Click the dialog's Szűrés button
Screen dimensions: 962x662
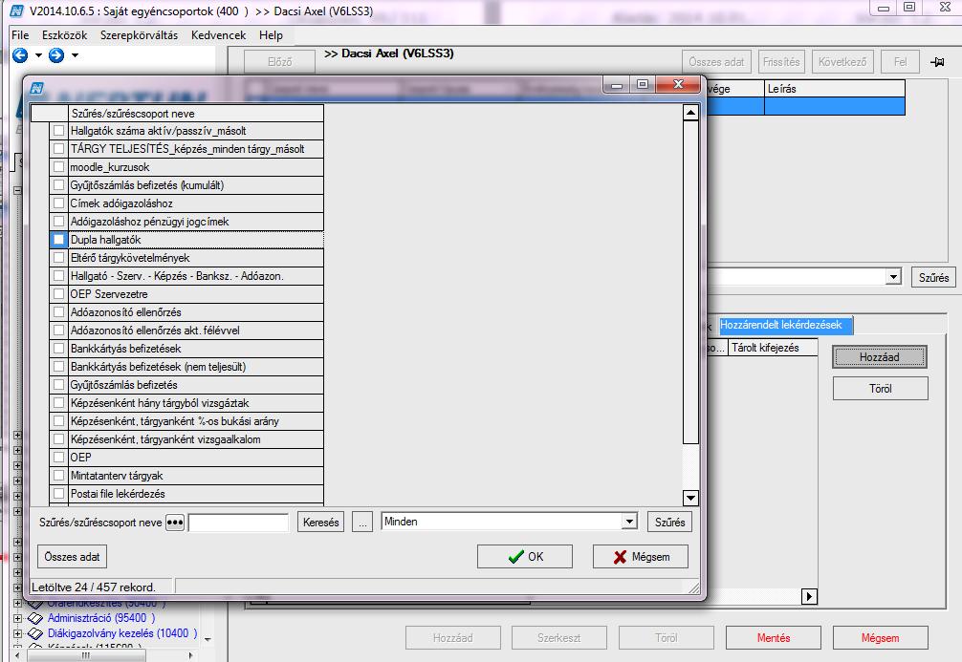click(670, 523)
